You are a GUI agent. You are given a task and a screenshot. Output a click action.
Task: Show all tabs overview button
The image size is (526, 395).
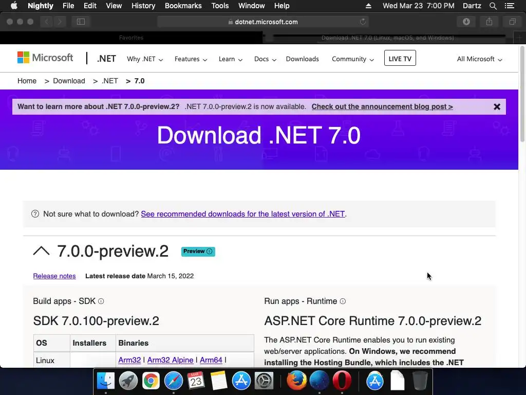tap(512, 22)
